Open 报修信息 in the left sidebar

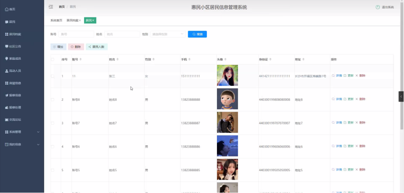tap(13, 95)
